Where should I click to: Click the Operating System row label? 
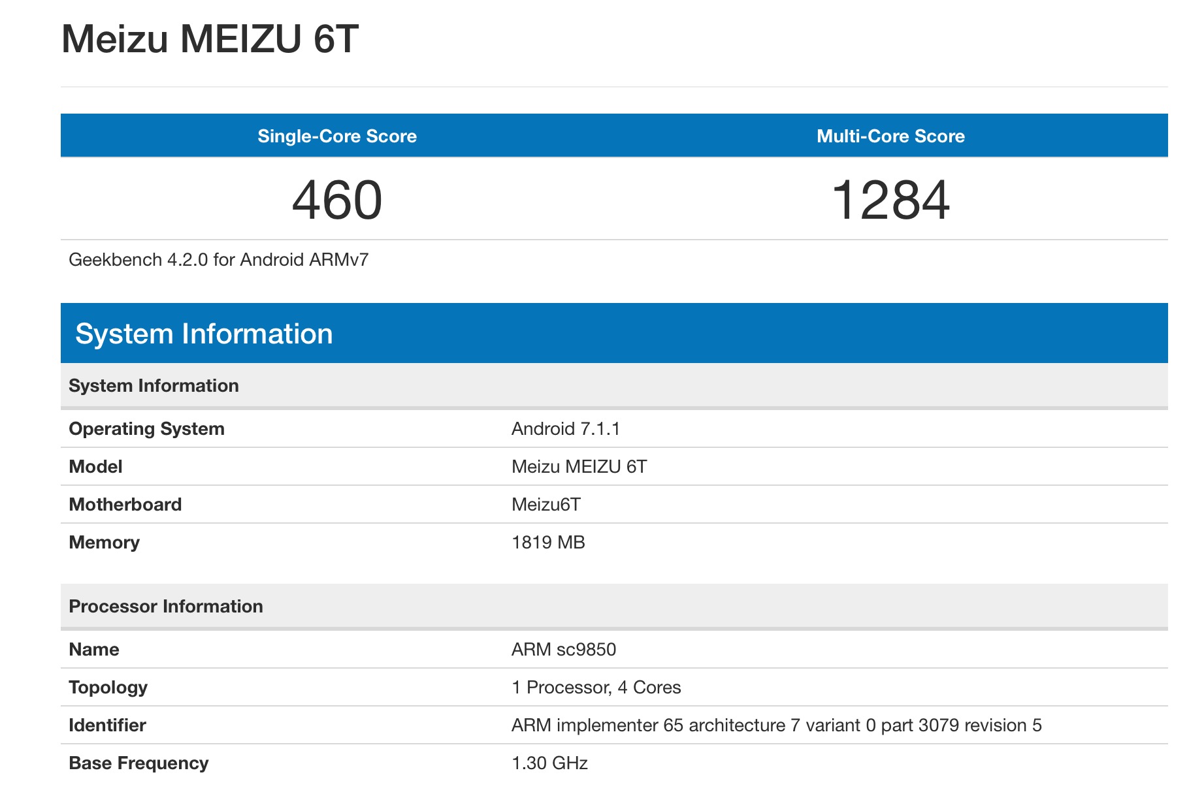click(x=146, y=429)
